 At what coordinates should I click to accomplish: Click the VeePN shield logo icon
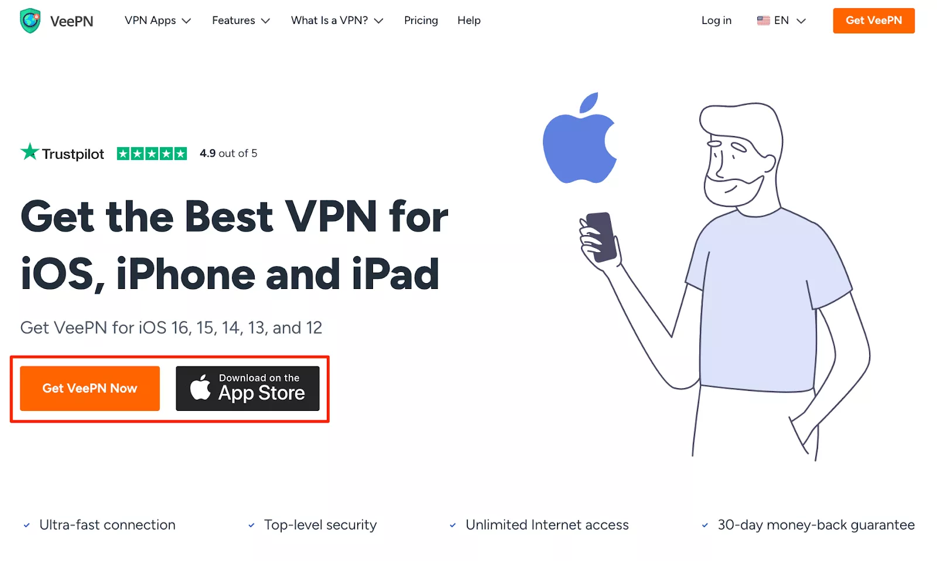click(x=30, y=21)
